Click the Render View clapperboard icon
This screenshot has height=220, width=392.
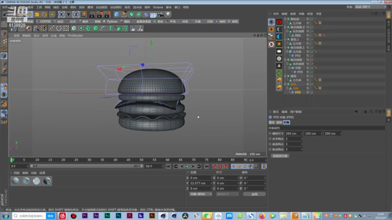[92, 15]
